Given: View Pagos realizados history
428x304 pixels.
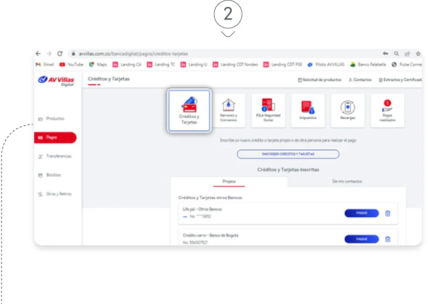Looking at the screenshot, I should [x=387, y=110].
